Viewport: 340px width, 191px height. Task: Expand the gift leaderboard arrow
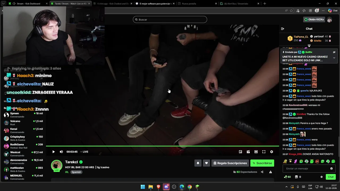coord(309,46)
